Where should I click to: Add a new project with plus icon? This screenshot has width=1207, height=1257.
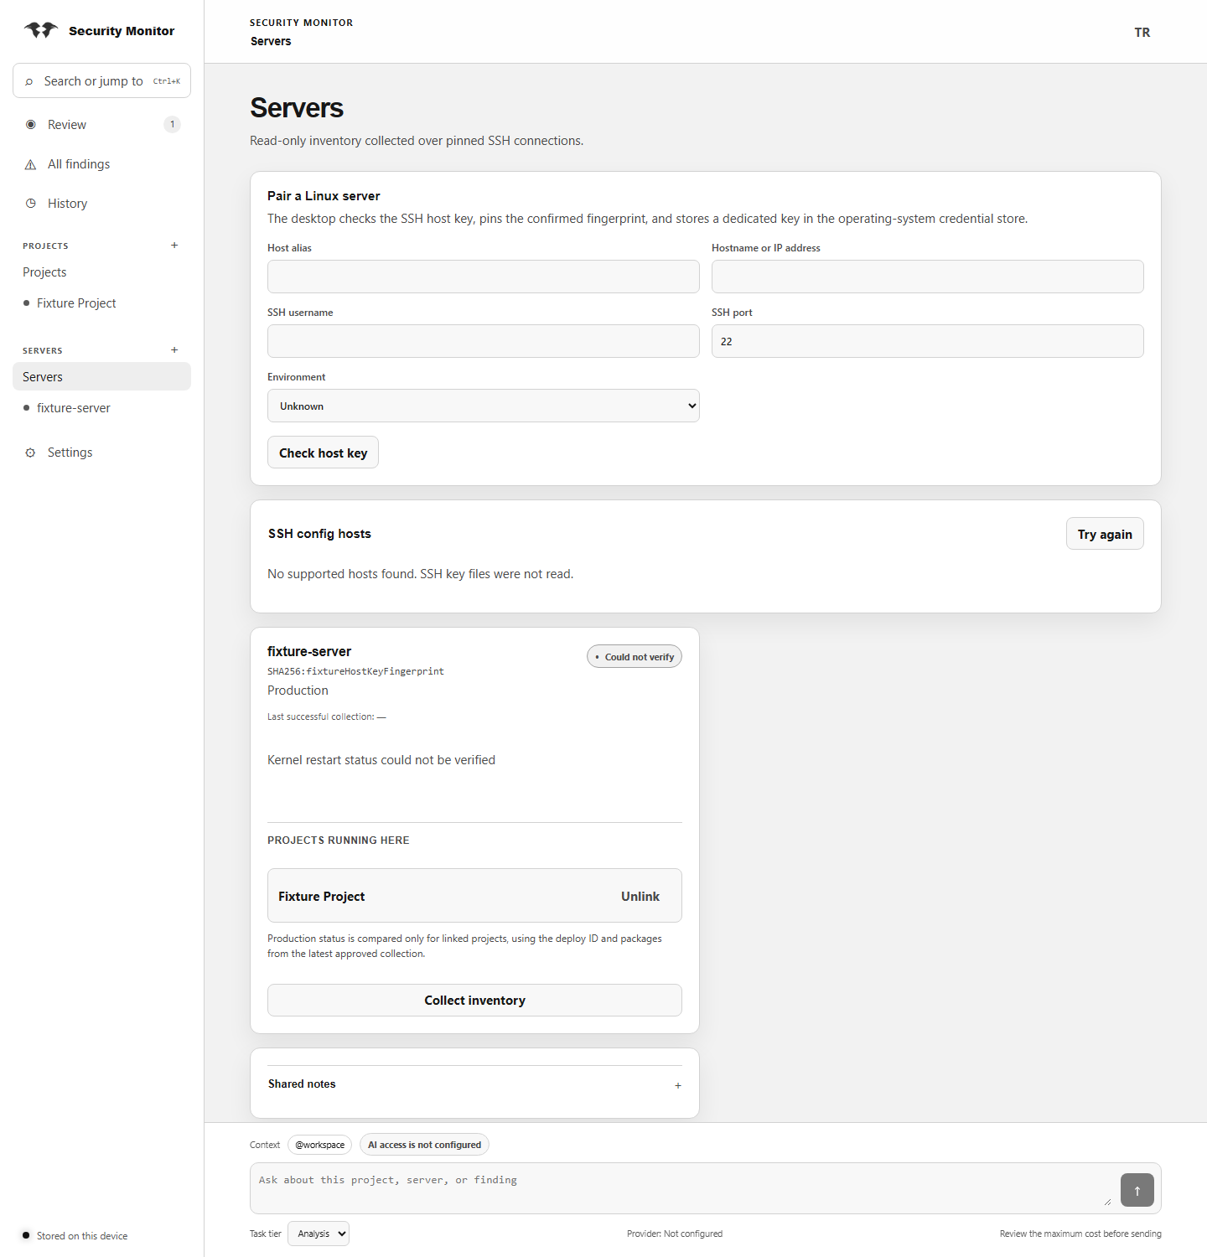(x=174, y=246)
